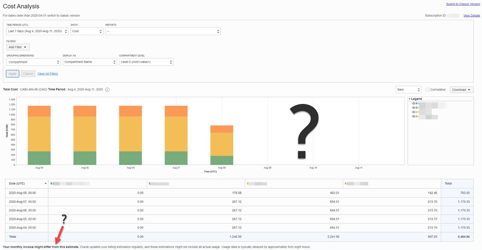Toggle the third legend eye icon
Screen dimensions: 482x250
click(414, 112)
